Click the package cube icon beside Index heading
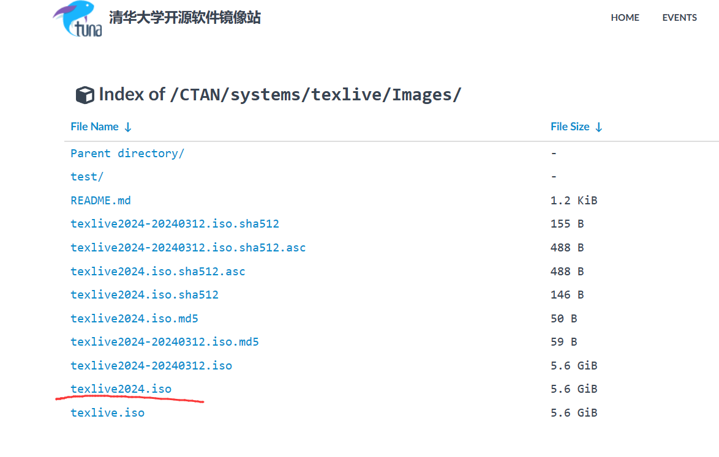The height and width of the screenshot is (457, 719). [84, 94]
